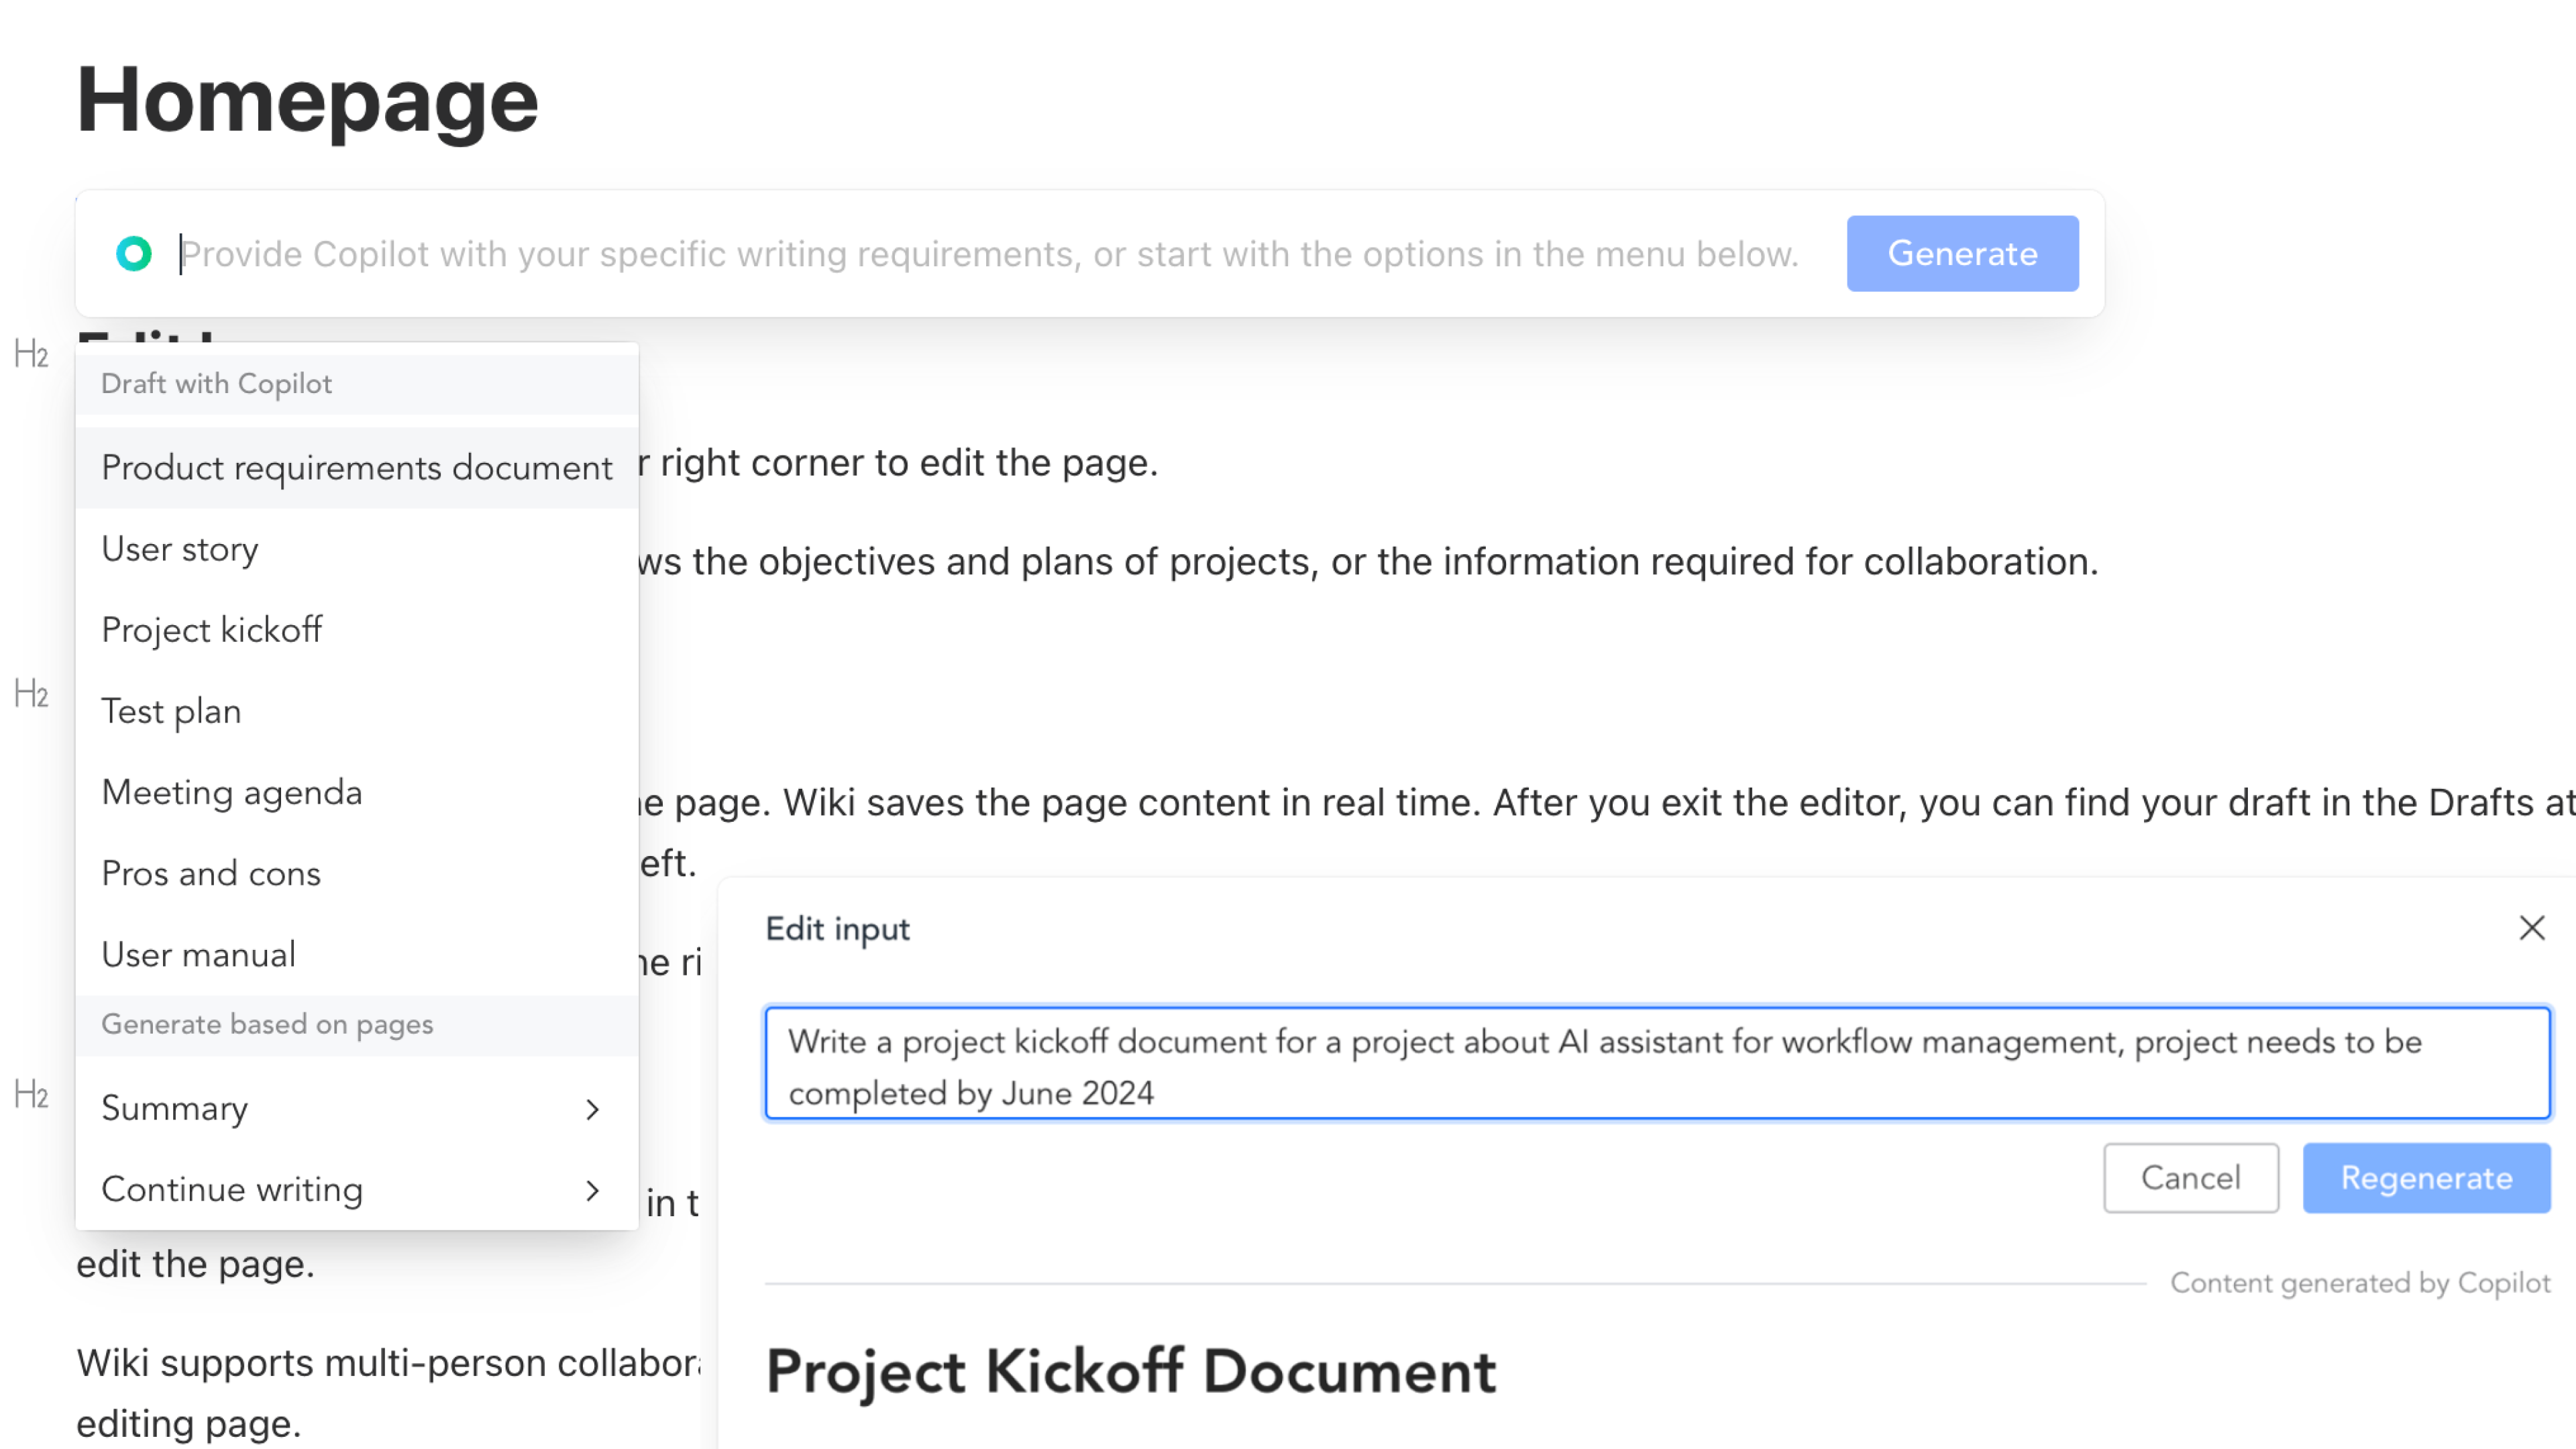Viewport: 2576px width, 1449px height.
Task: Select User story from the menu
Action: coord(180,549)
